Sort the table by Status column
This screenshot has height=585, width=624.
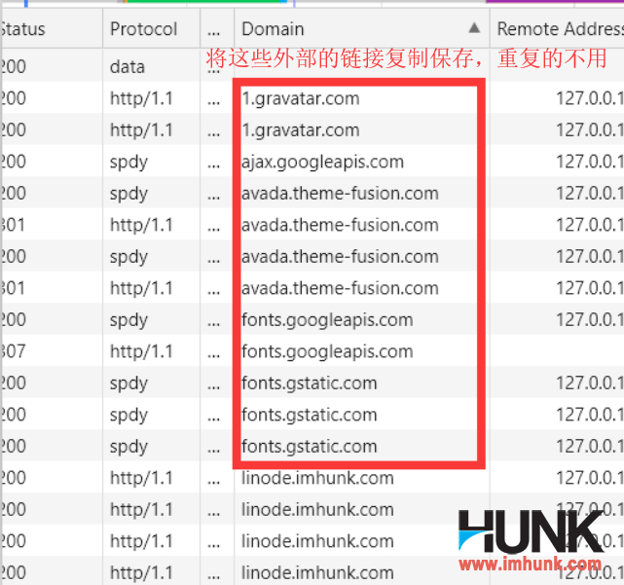pyautogui.click(x=23, y=29)
